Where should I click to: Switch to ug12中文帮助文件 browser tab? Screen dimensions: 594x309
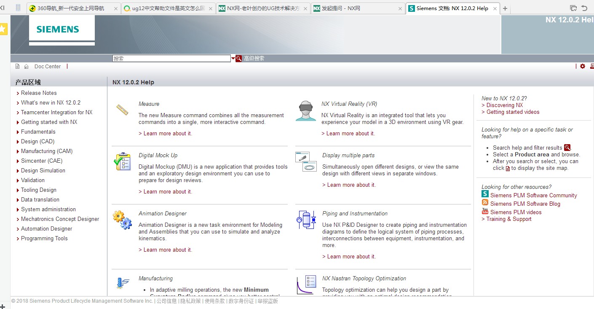coord(169,8)
